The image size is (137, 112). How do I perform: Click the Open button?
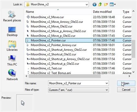click(x=126, y=83)
